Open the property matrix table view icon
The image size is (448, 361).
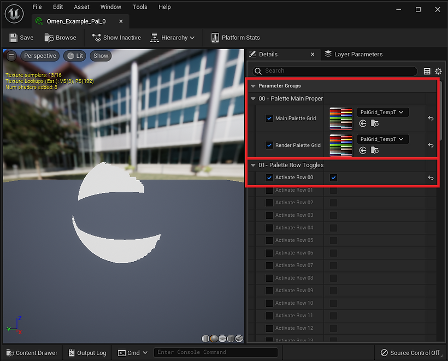pos(427,71)
